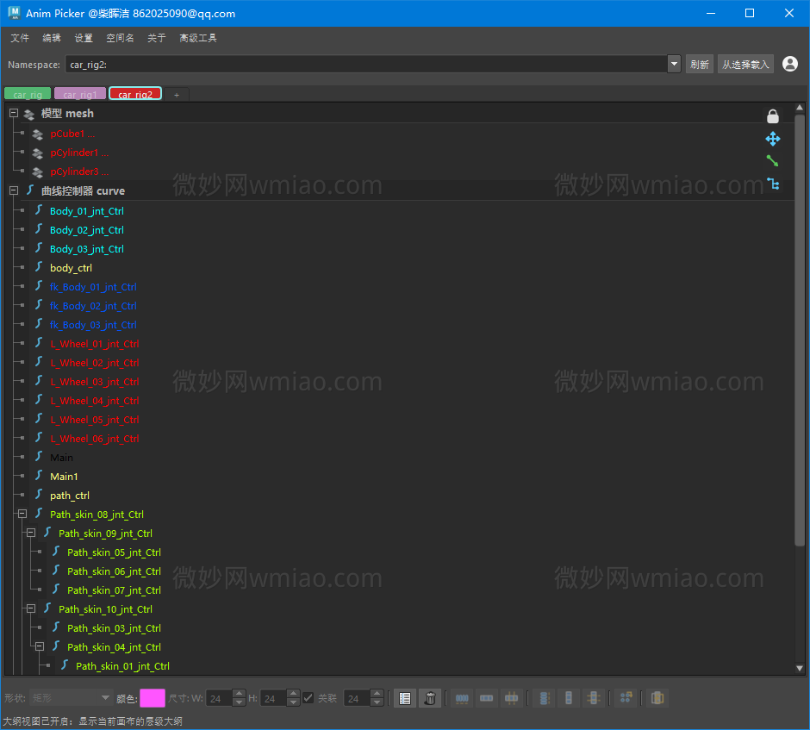This screenshot has height=730, width=810.
Task: Select Body_03_jnt_Ctrl in the tree
Action: (87, 249)
